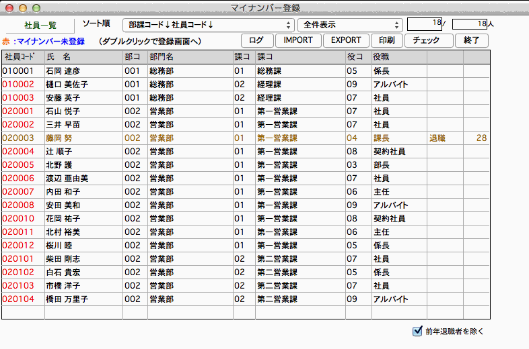Viewport: 529px width, 349px height.
Task: Click the 社員コード column header
Action: coord(22,56)
